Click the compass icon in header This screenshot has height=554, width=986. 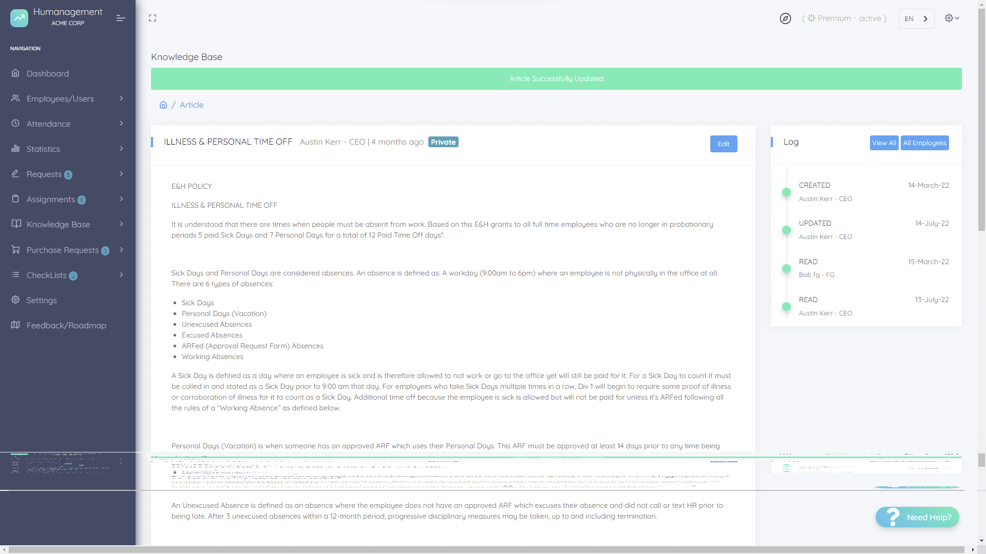click(785, 18)
